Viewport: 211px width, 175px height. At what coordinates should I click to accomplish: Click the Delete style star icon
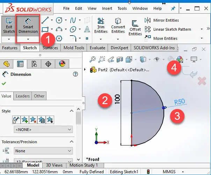click(33, 120)
